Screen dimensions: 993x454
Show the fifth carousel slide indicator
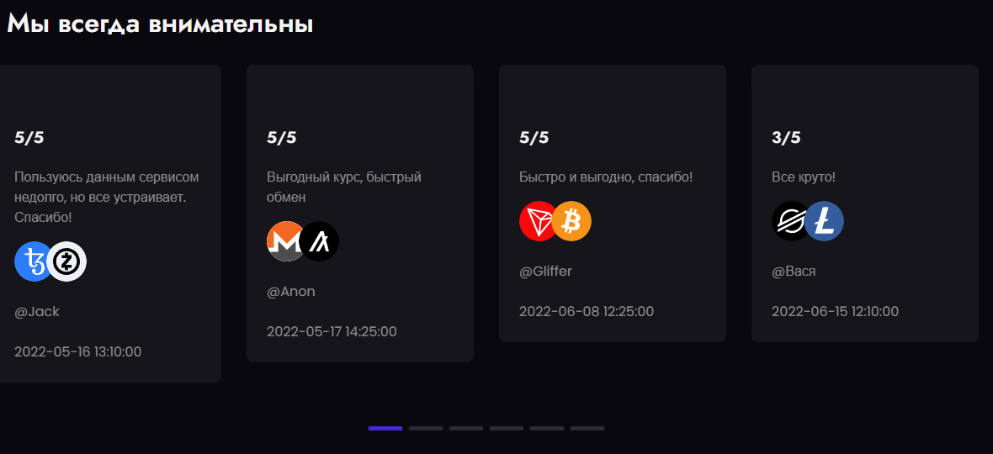tap(547, 428)
